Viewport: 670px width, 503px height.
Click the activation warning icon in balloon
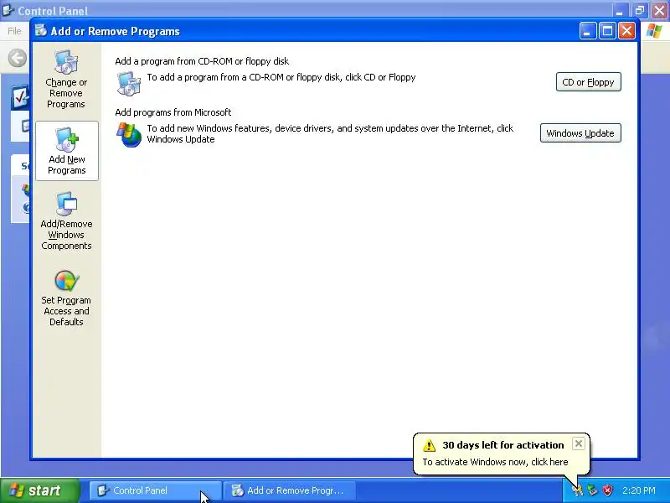coord(429,445)
